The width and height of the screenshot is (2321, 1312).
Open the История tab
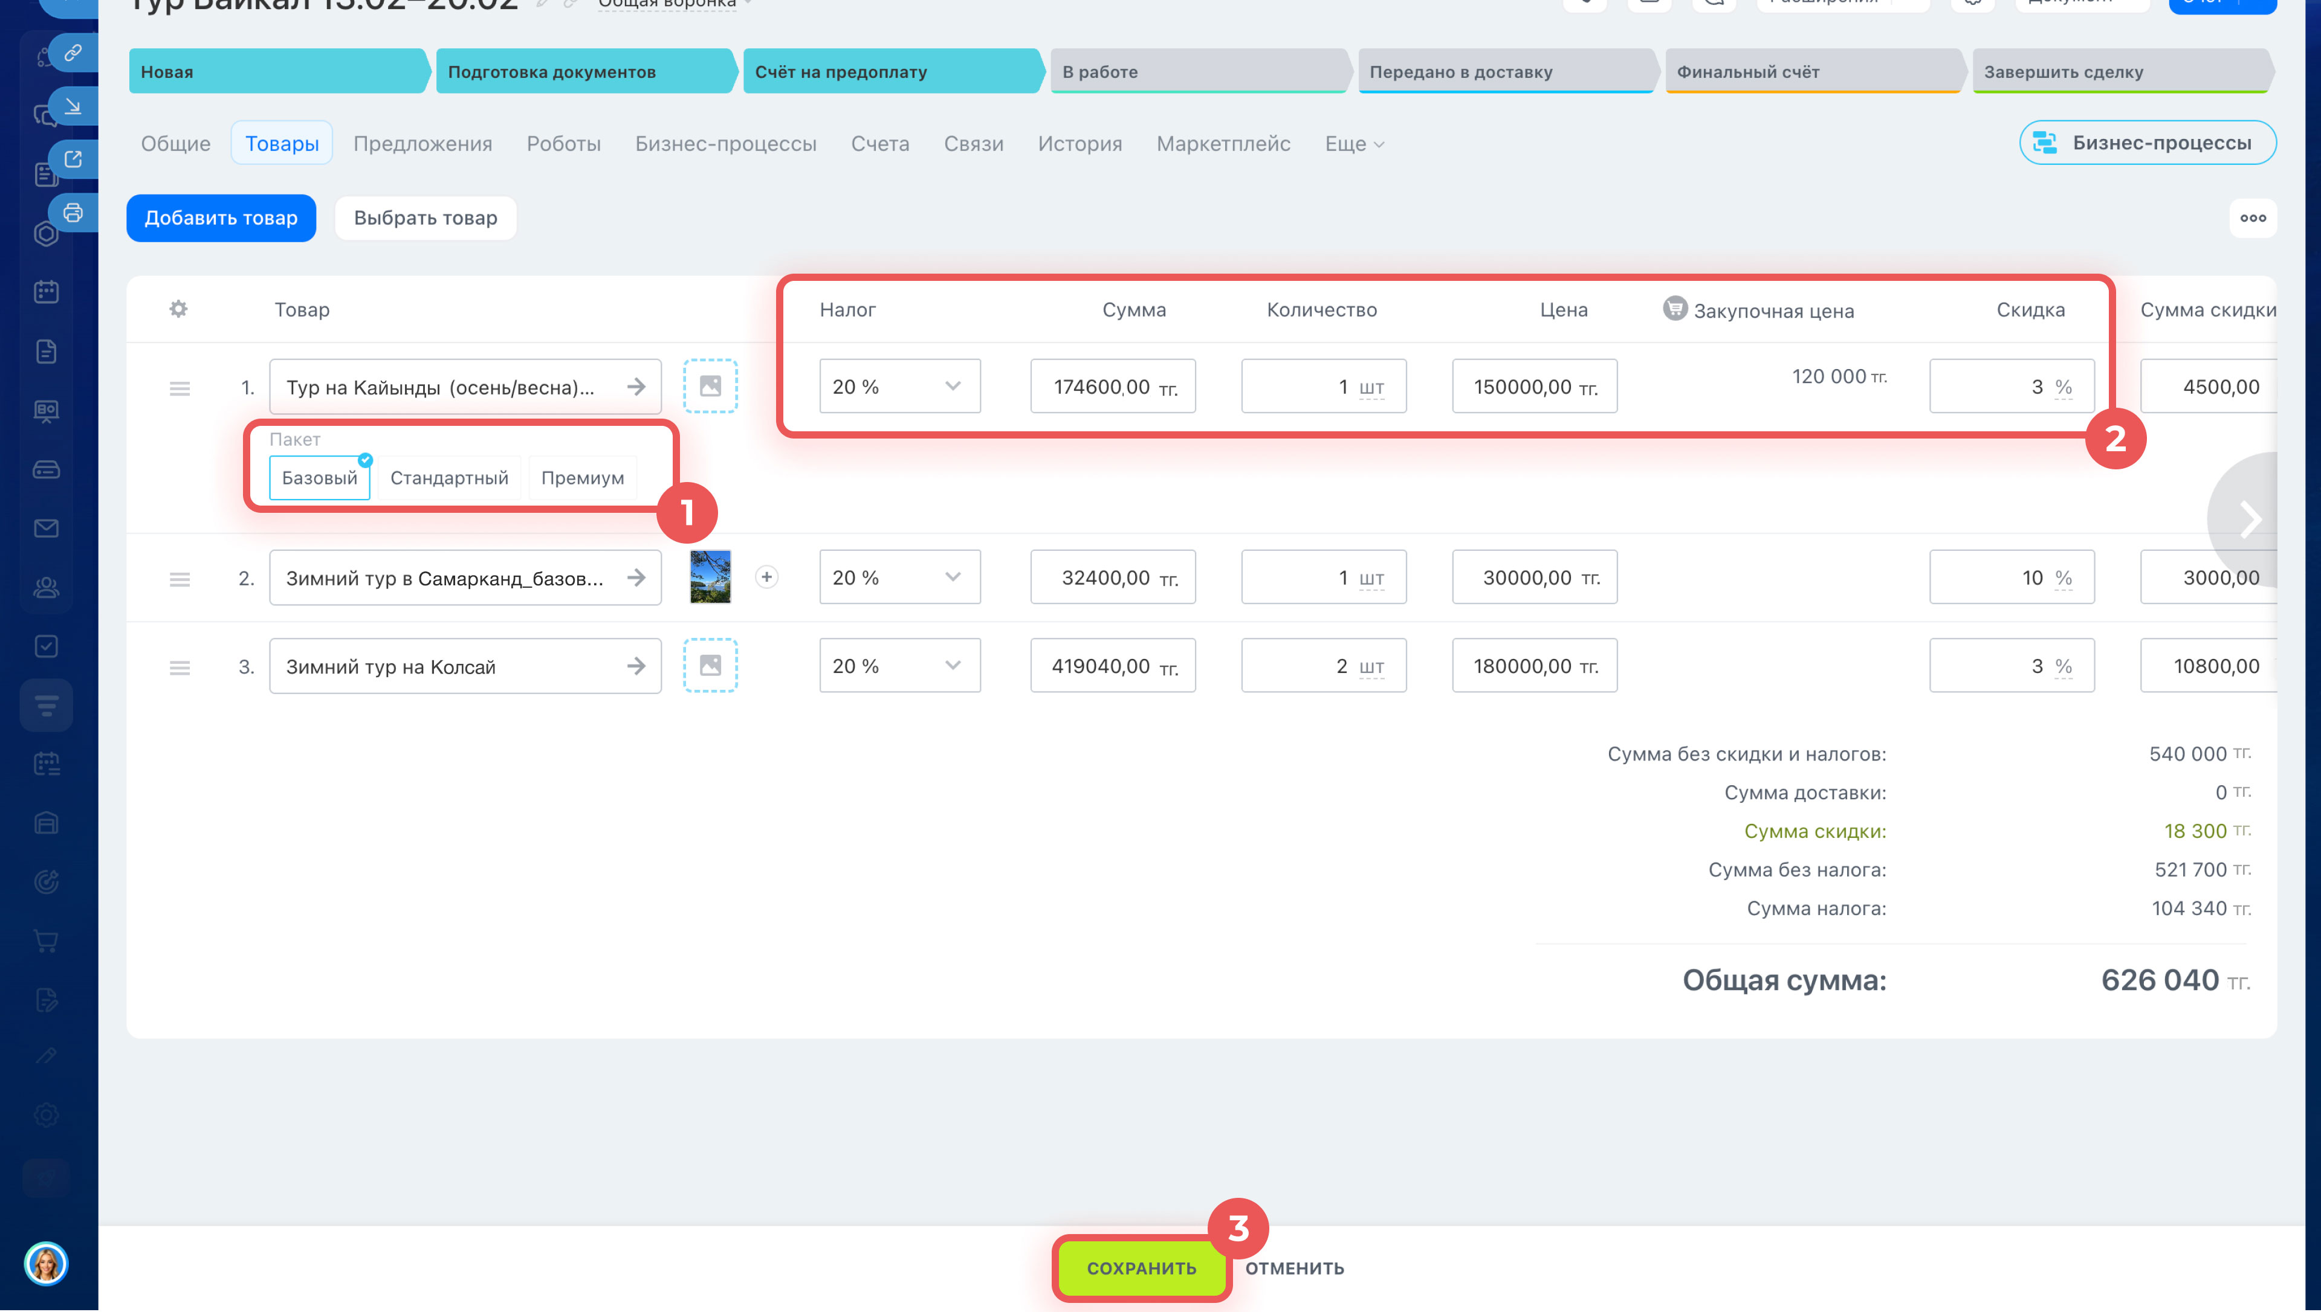[1079, 144]
